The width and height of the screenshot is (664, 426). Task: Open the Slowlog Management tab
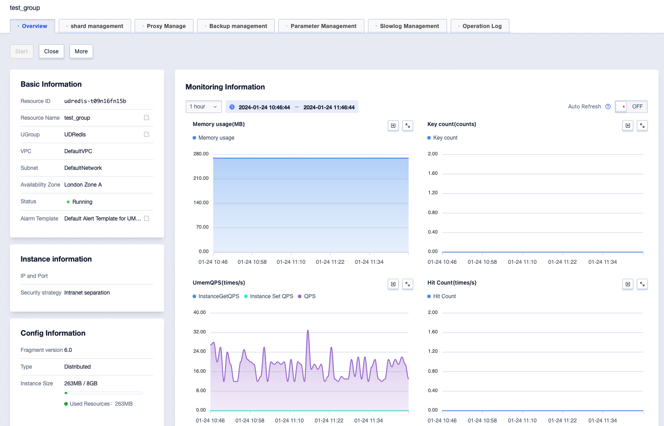pyautogui.click(x=407, y=26)
